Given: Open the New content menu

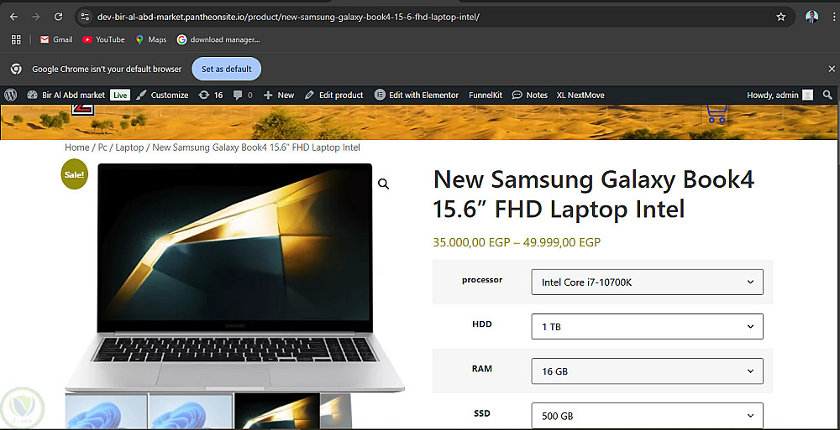Looking at the screenshot, I should tap(279, 96).
